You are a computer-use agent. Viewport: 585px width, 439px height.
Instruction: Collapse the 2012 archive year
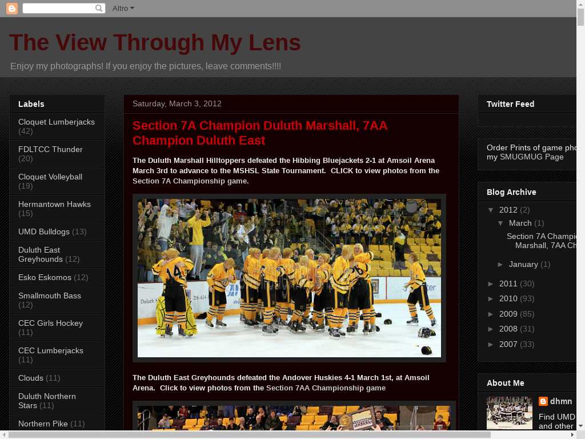coord(491,210)
